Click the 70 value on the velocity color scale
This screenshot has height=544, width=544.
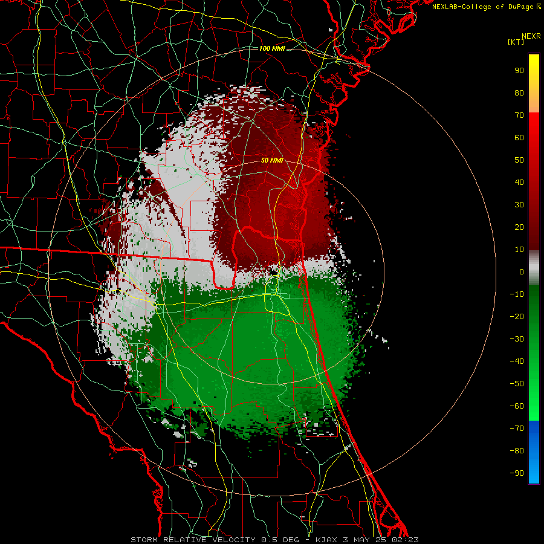coord(519,115)
